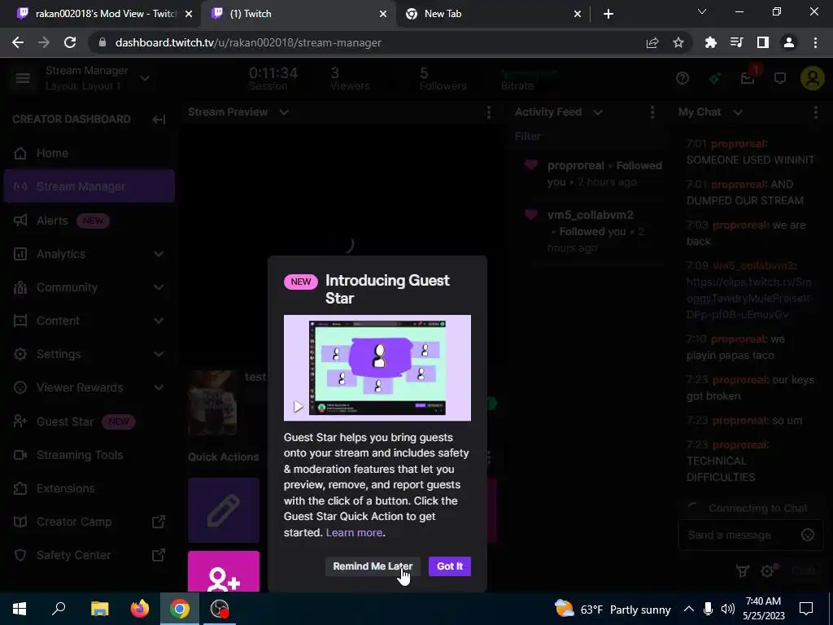Click the Guest Star quick action tile
Viewport: 833px width, 625px height.
click(224, 572)
